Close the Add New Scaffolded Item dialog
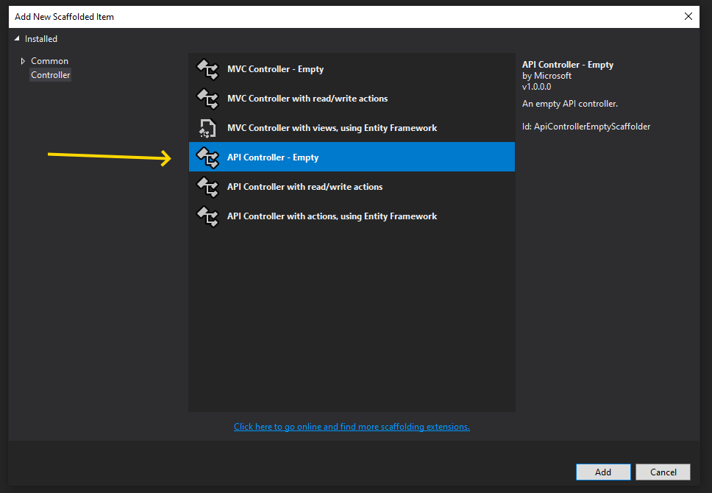Image resolution: width=712 pixels, height=493 pixels. (x=688, y=16)
